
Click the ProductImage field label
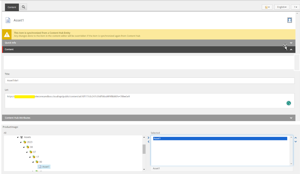(11, 127)
